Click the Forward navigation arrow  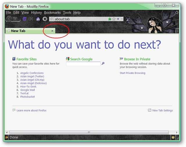pyautogui.click(x=16, y=19)
